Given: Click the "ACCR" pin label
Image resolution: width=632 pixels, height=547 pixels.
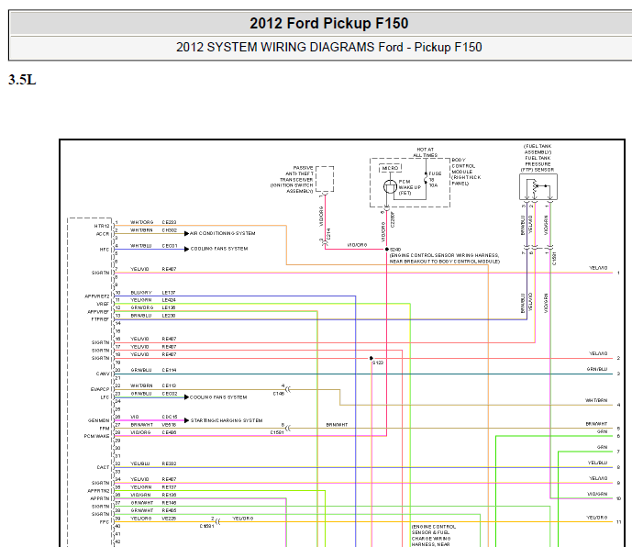Looking at the screenshot, I should 103,234.
